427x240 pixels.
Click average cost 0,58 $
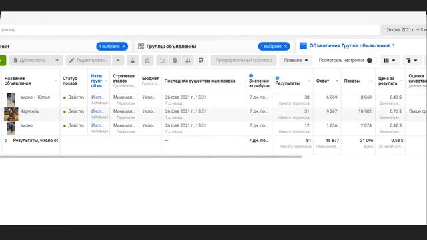(397, 141)
